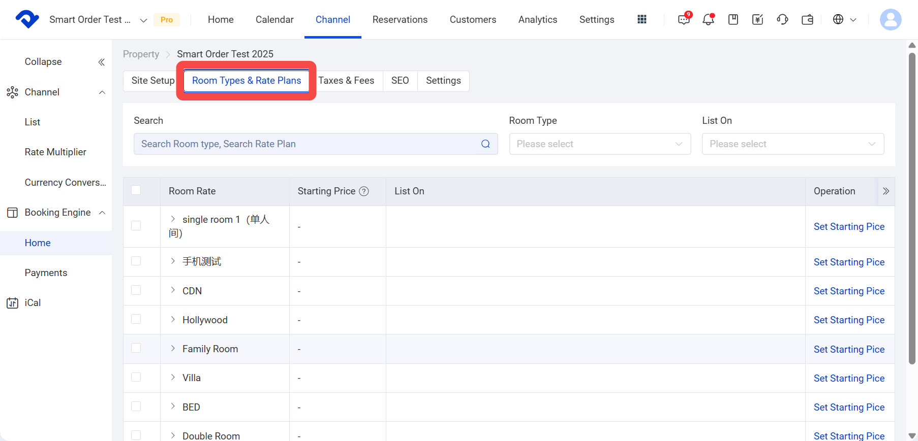The image size is (918, 441).
Task: Click the vertical scrollbar thumb
Action: coord(912,208)
